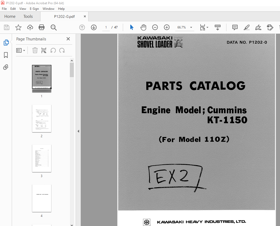The height and width of the screenshot is (226, 280).
Task: Open the Page Thumbnails sidebar icon
Action: point(6,43)
